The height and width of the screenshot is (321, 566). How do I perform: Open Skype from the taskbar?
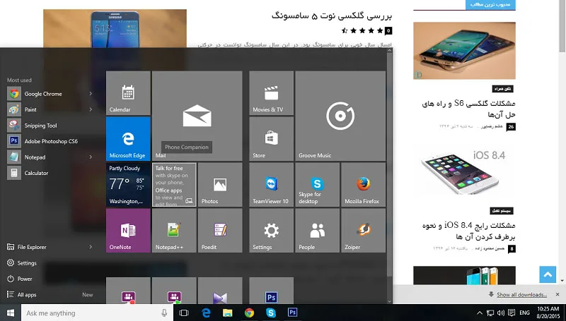[271, 313]
